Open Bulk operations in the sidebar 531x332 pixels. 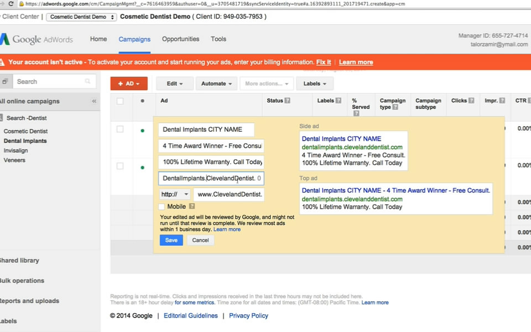pos(22,281)
